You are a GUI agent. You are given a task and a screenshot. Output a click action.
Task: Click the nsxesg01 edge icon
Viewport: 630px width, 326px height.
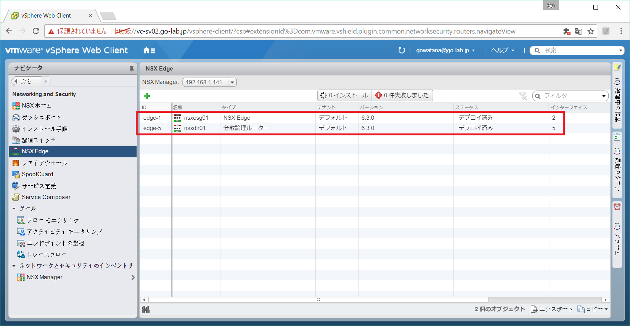[x=177, y=118]
